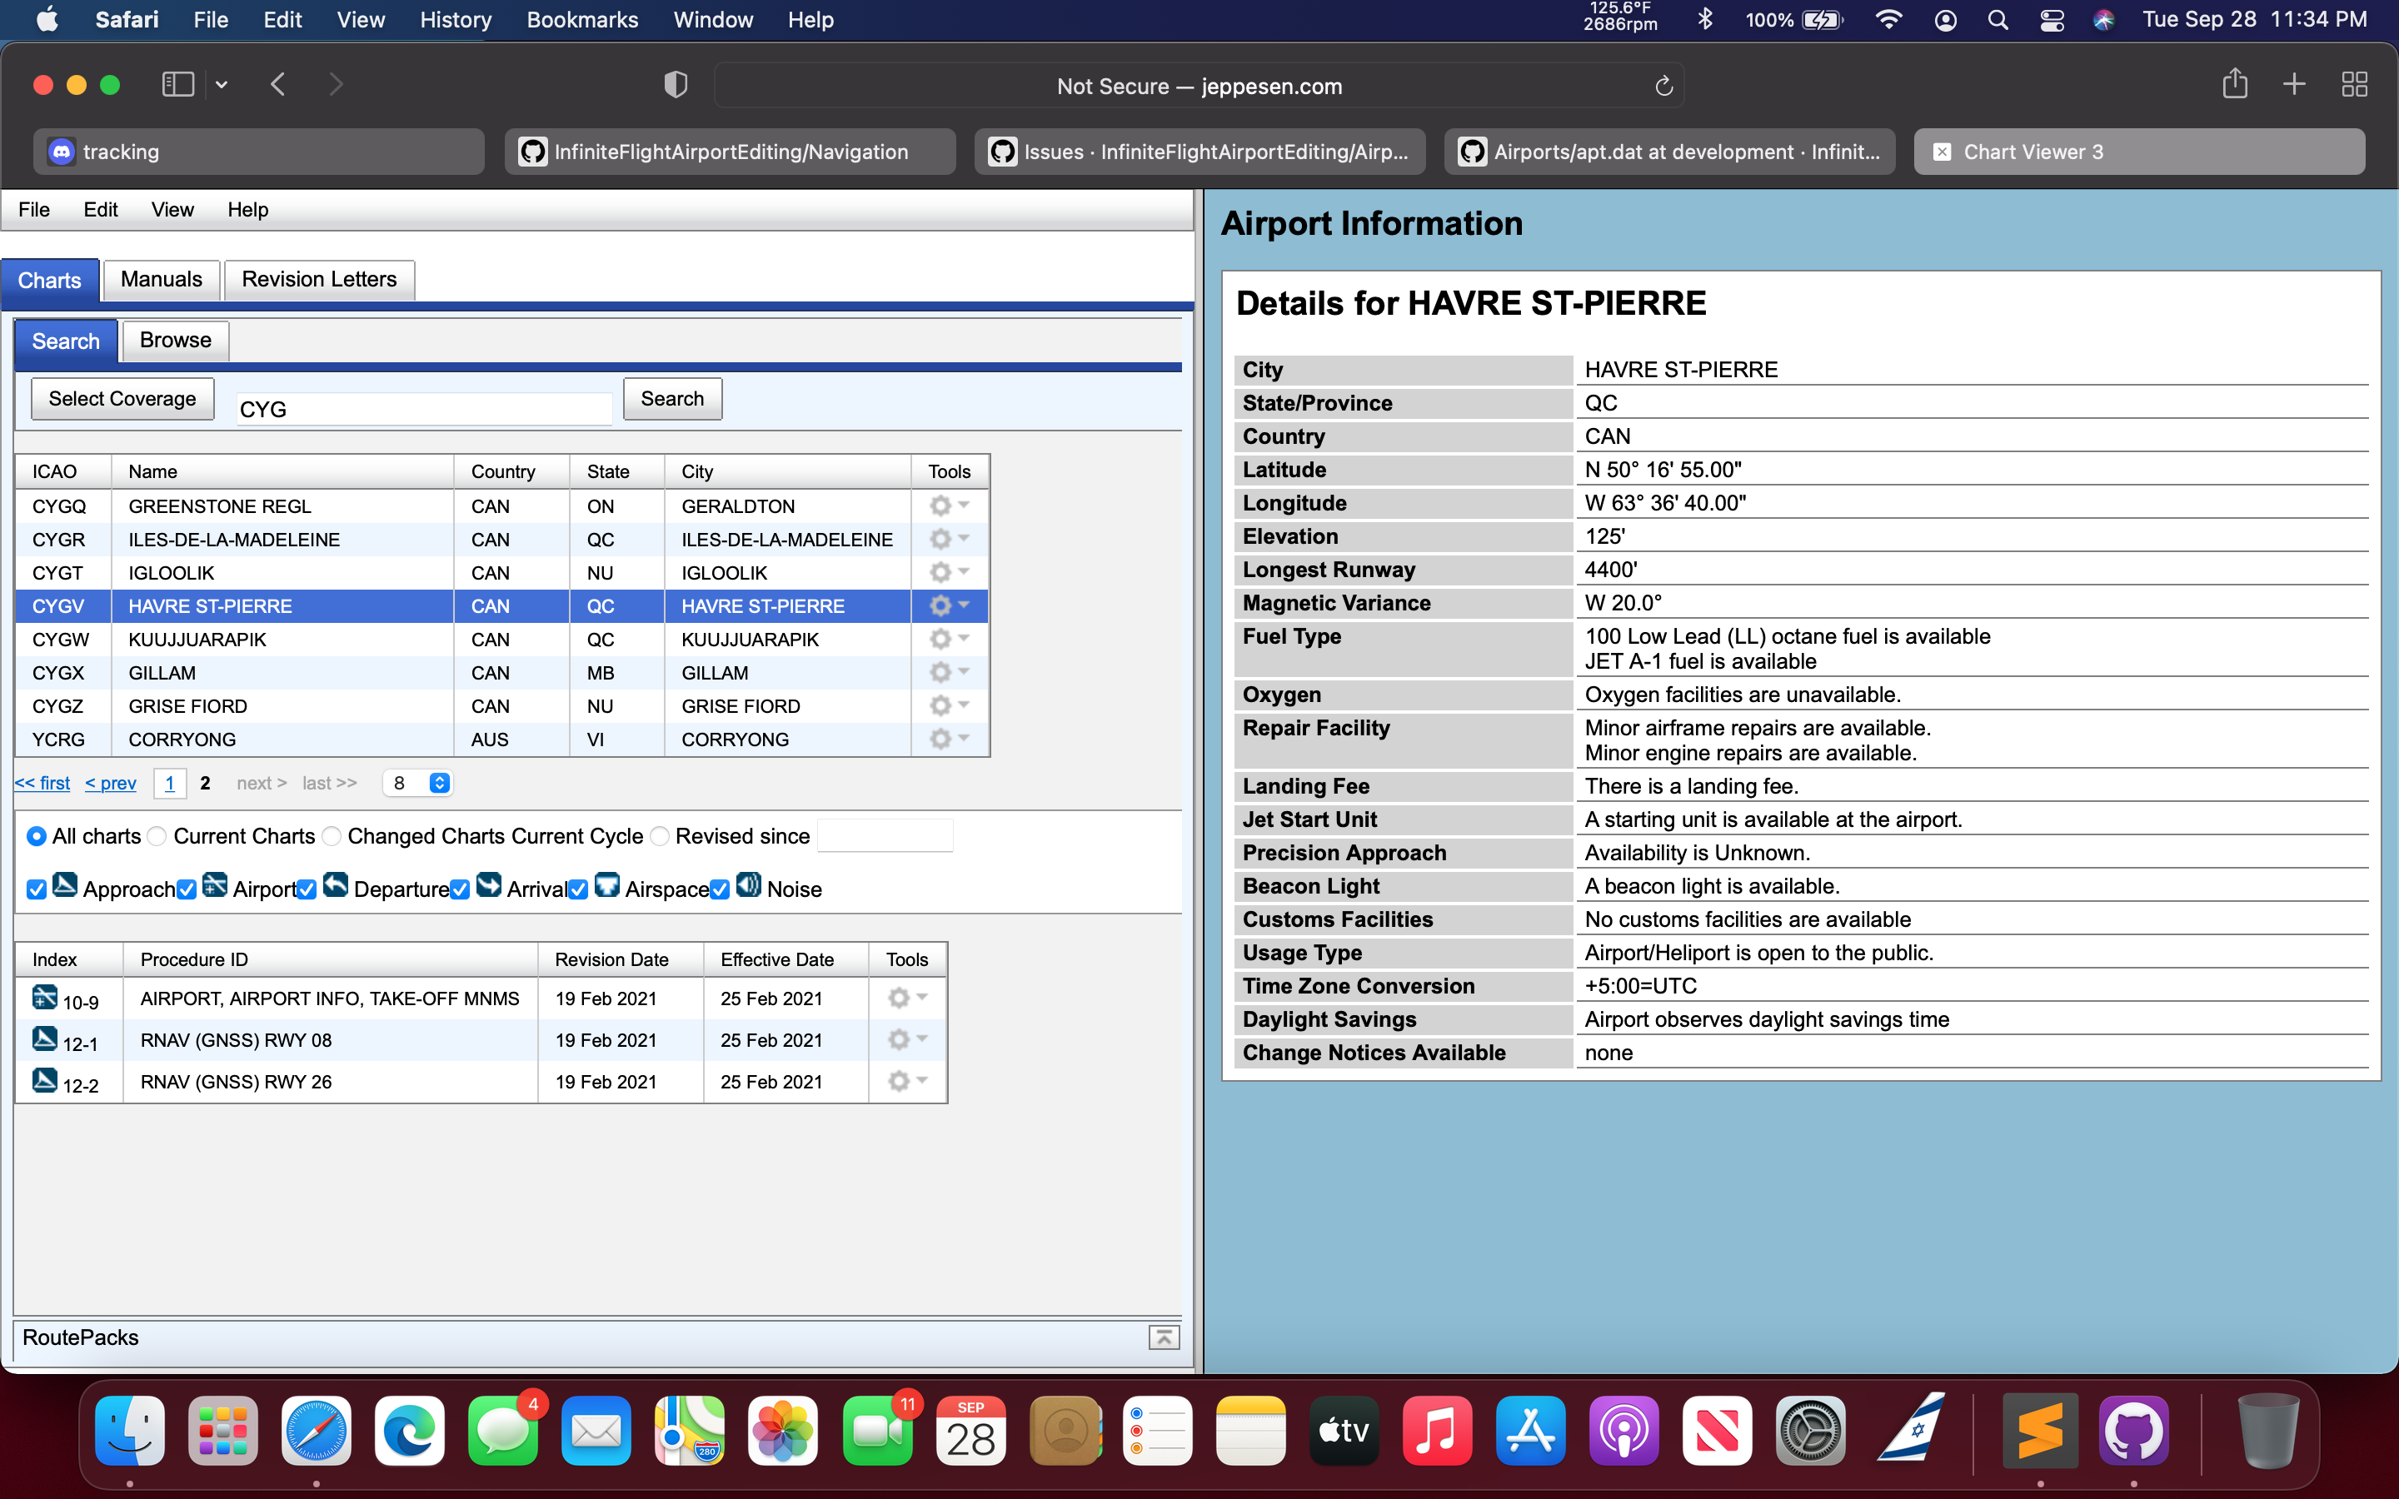Click the Select Coverage button
Screen dimensions: 2399x1499
coord(122,399)
